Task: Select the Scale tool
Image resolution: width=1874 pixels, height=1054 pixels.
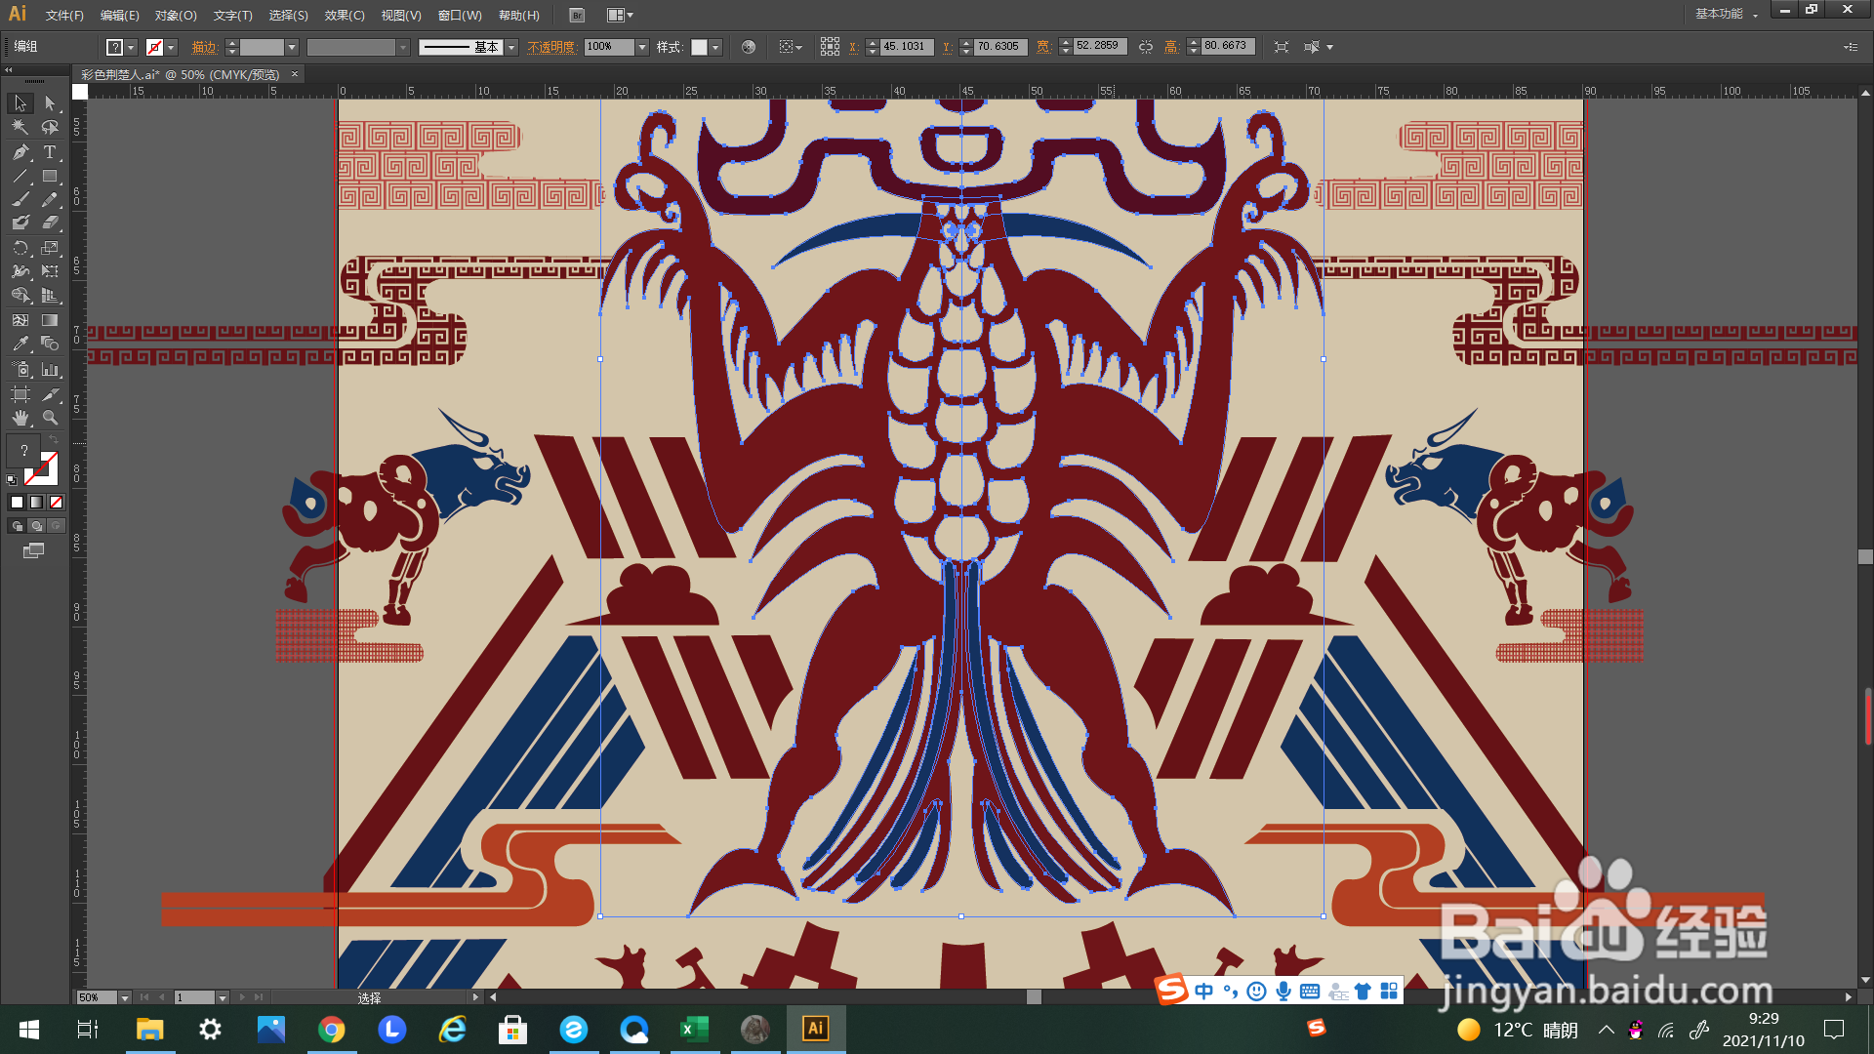Action: (x=50, y=248)
